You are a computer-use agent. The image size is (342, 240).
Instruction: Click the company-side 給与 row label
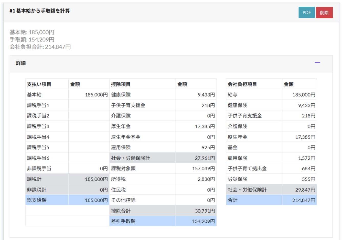pos(232,95)
